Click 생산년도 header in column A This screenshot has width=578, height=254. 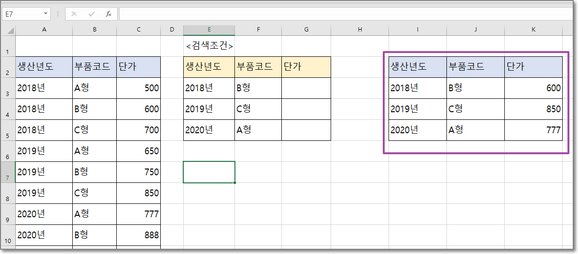click(44, 67)
